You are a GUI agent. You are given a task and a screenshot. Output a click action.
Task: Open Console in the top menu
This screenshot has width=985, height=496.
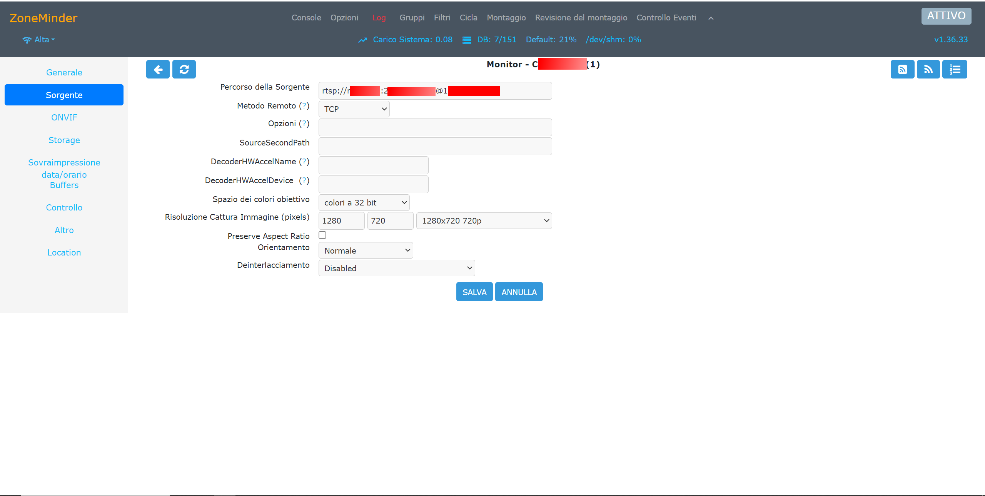click(306, 18)
